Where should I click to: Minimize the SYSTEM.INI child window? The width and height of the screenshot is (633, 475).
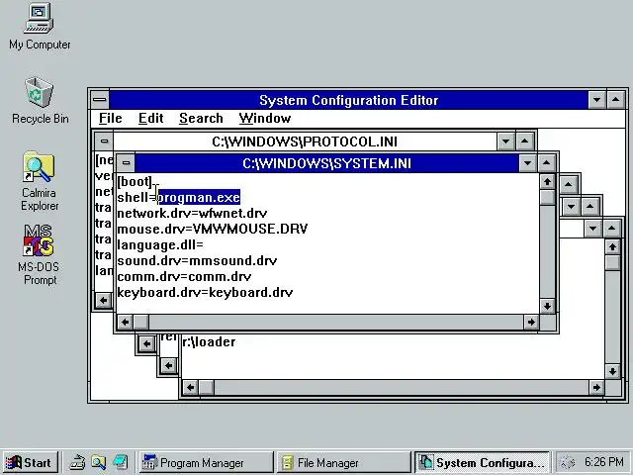pyautogui.click(x=527, y=163)
